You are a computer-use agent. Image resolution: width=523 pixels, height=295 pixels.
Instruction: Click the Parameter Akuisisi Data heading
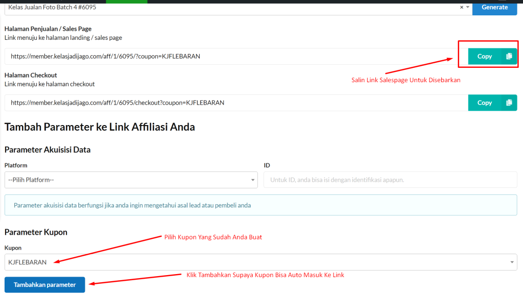pyautogui.click(x=47, y=150)
